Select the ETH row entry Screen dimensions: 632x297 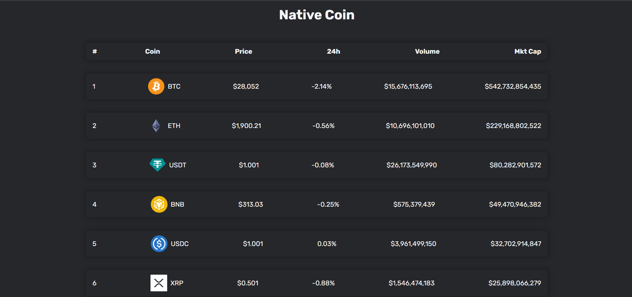[x=316, y=126]
